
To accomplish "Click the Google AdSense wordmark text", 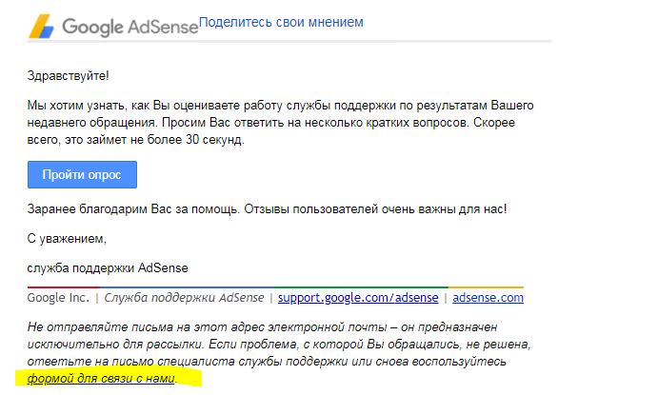I will (x=130, y=26).
